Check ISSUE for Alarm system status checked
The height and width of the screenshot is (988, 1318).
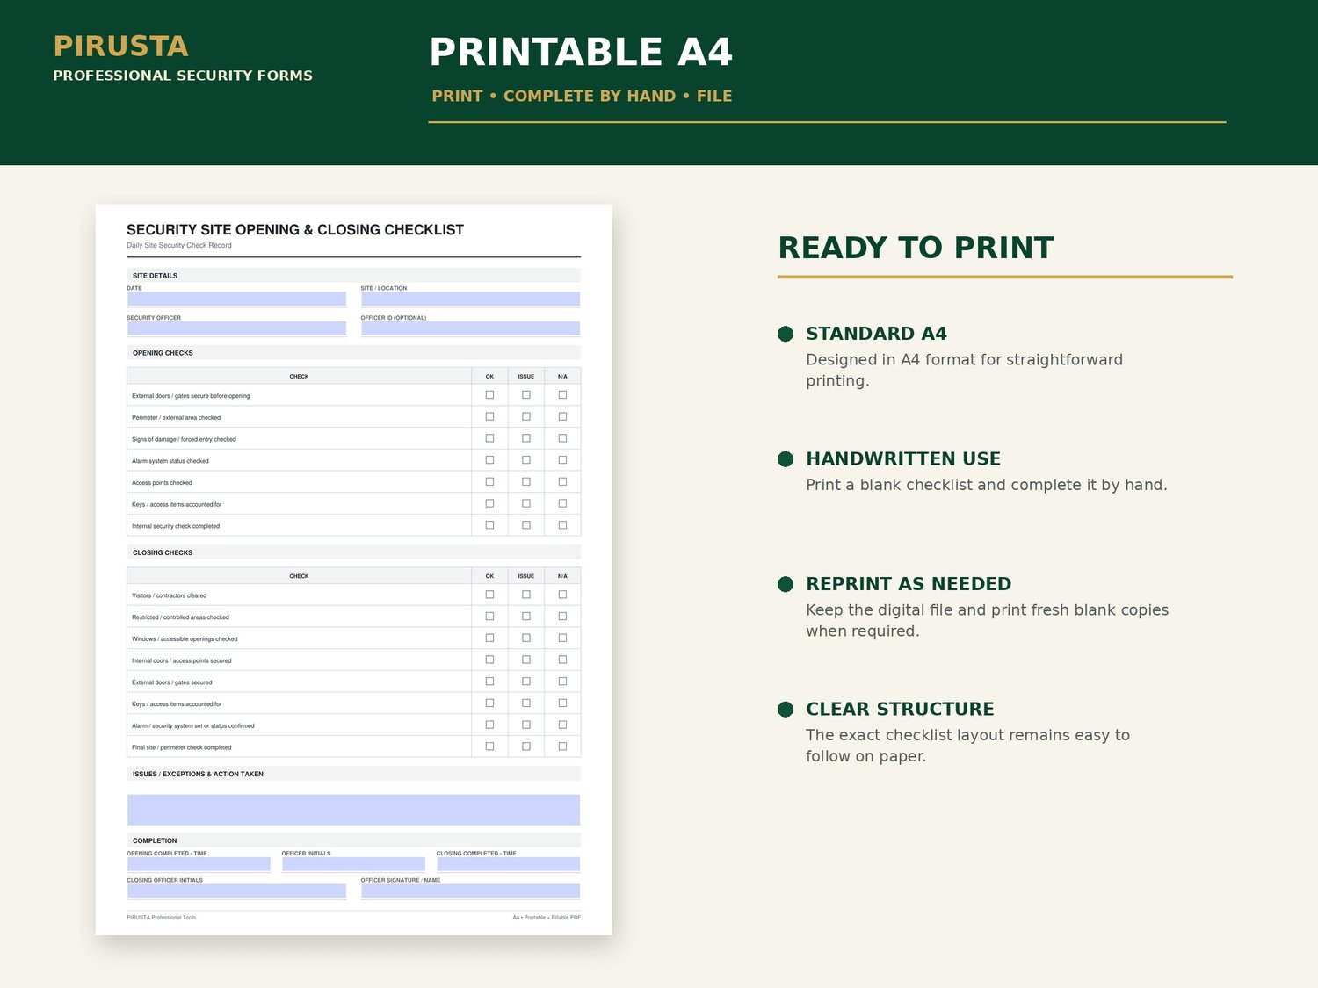(526, 460)
